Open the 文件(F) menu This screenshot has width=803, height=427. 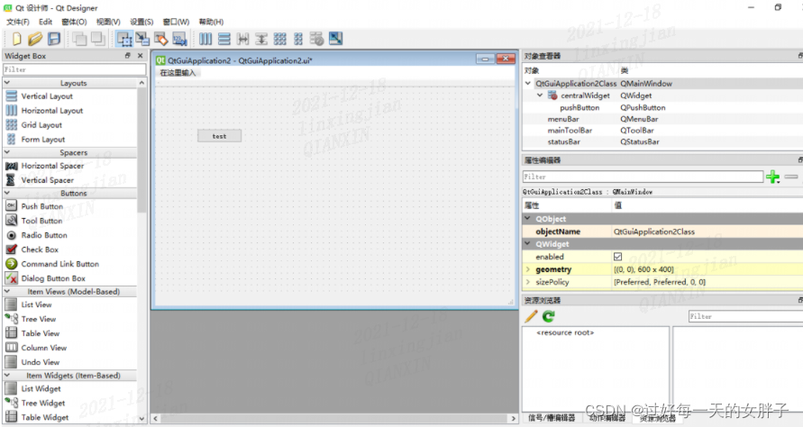[18, 22]
